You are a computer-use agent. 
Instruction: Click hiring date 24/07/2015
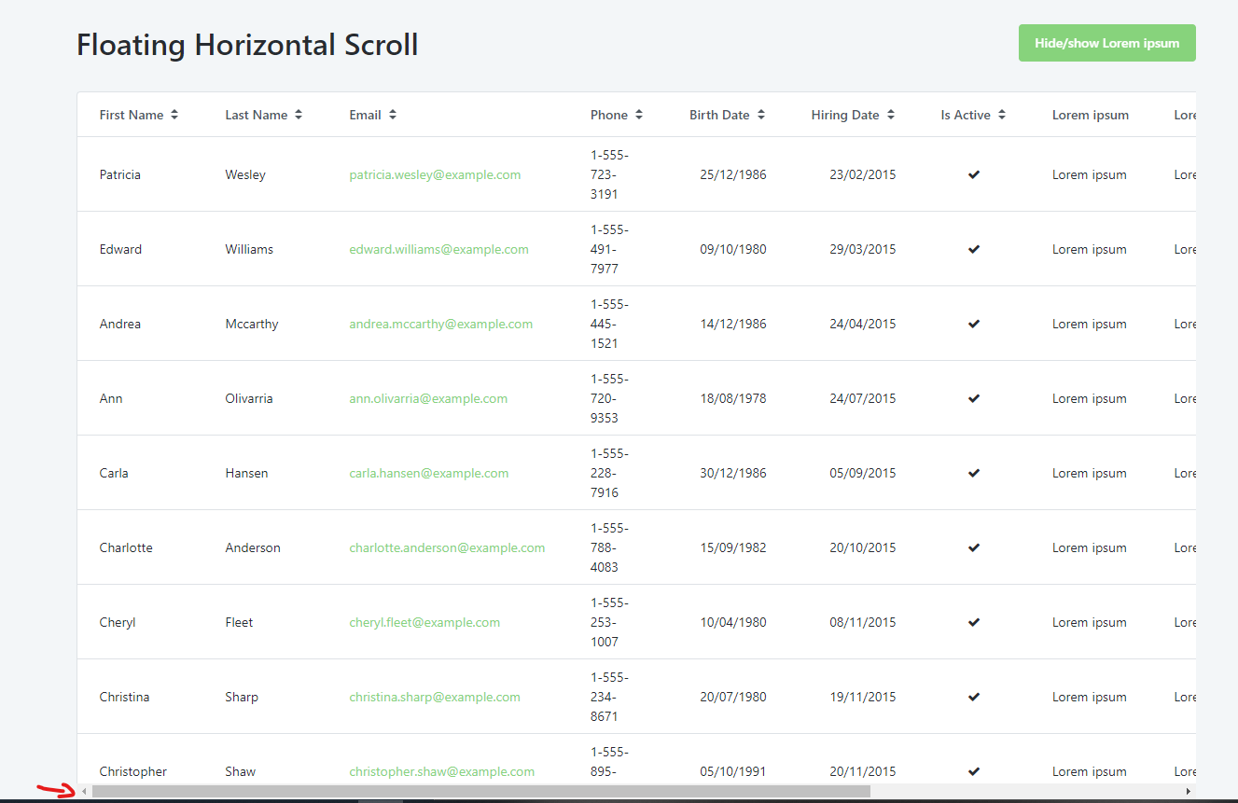(x=863, y=398)
